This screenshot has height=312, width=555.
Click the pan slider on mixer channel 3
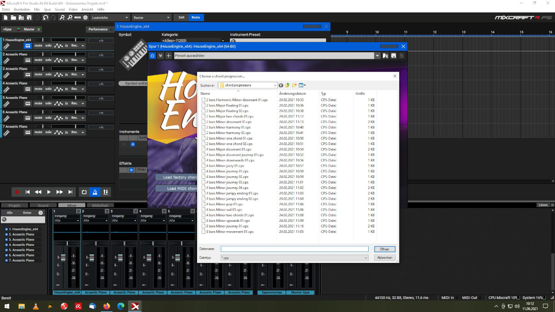[125, 243]
